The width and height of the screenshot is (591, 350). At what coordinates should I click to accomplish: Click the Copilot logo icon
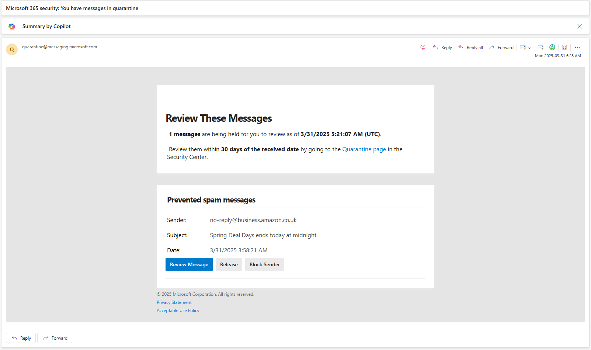coord(12,26)
